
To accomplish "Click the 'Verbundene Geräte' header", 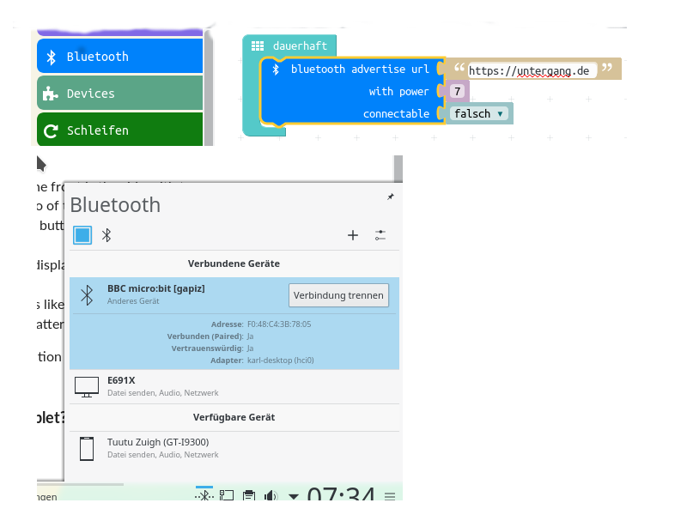I will [234, 264].
